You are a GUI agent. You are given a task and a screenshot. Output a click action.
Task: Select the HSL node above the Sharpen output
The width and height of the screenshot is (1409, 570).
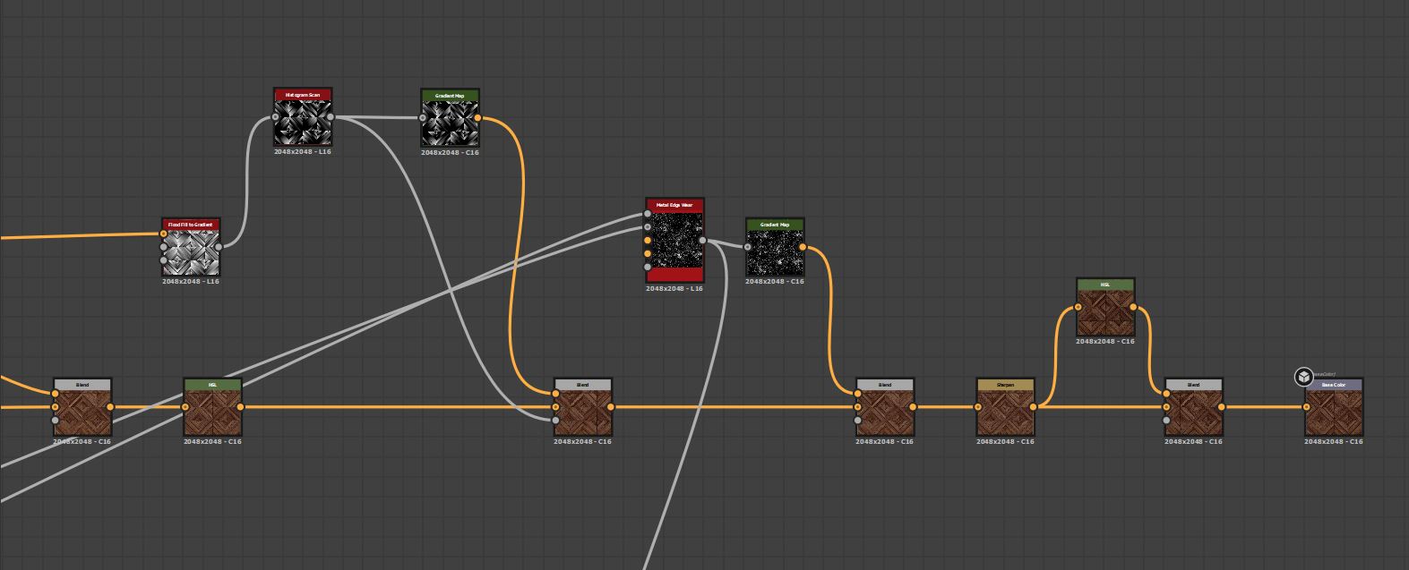coord(1105,307)
